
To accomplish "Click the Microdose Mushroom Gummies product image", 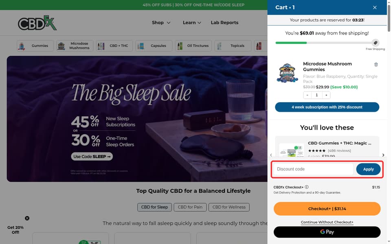I will point(287,73).
